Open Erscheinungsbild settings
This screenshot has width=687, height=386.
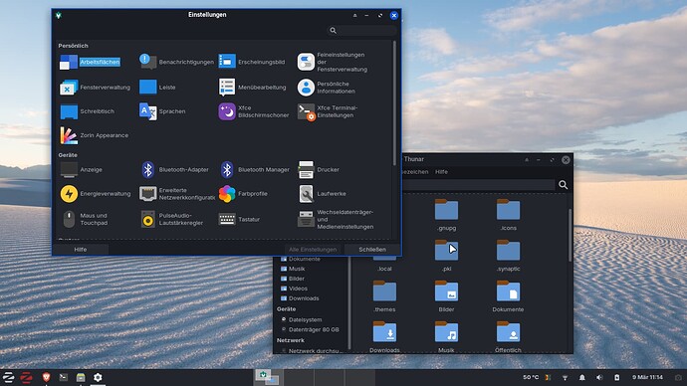click(252, 62)
